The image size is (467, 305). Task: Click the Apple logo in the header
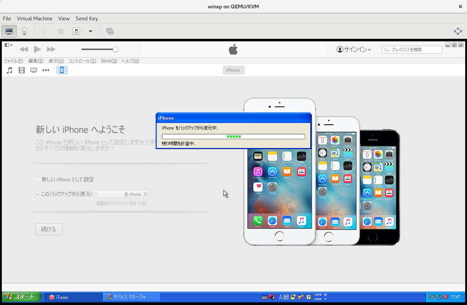[233, 49]
